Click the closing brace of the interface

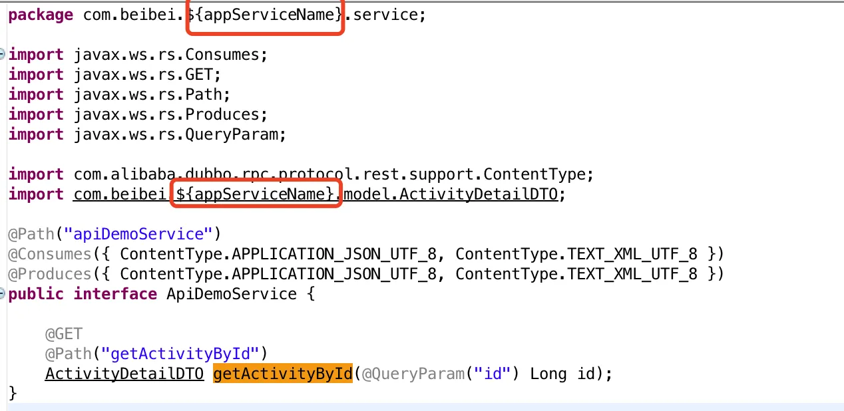pyautogui.click(x=13, y=394)
